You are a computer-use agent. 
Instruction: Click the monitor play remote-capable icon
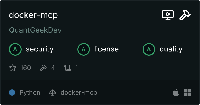click(168, 15)
